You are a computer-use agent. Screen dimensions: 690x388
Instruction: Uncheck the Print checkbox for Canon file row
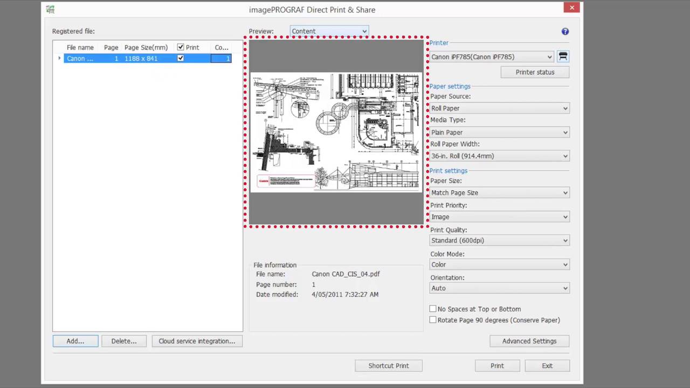click(x=181, y=58)
